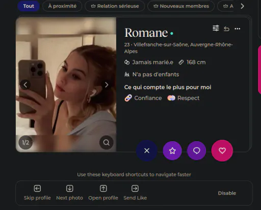Select the Tout filter tab
261x210 pixels.
pyautogui.click(x=29, y=6)
